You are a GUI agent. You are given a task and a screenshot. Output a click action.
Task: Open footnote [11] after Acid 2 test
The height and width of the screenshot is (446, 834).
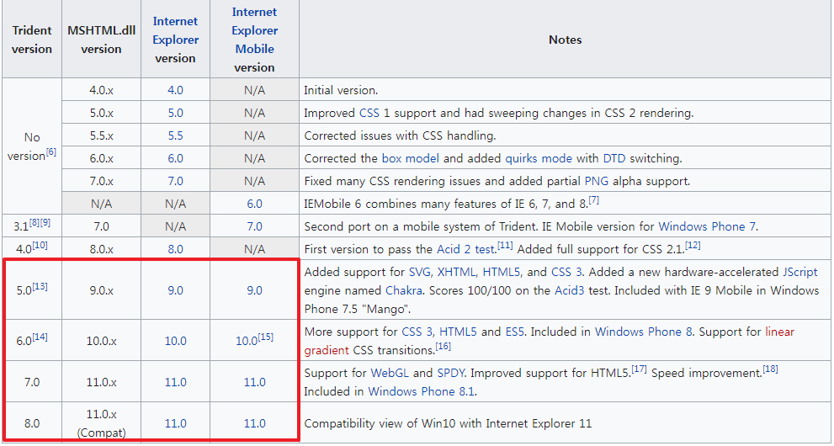pos(504,245)
